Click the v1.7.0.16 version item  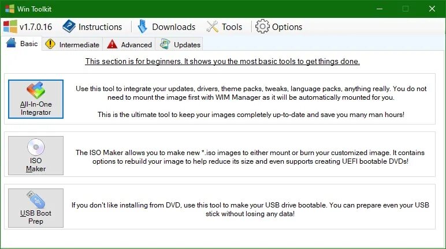tap(28, 27)
